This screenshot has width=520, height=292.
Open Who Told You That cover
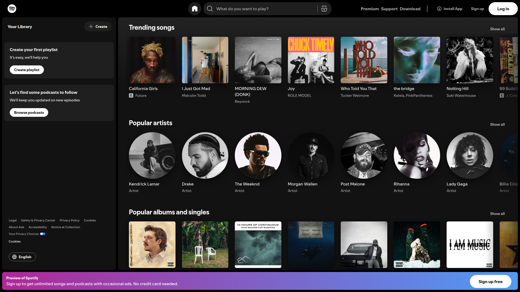(364, 60)
